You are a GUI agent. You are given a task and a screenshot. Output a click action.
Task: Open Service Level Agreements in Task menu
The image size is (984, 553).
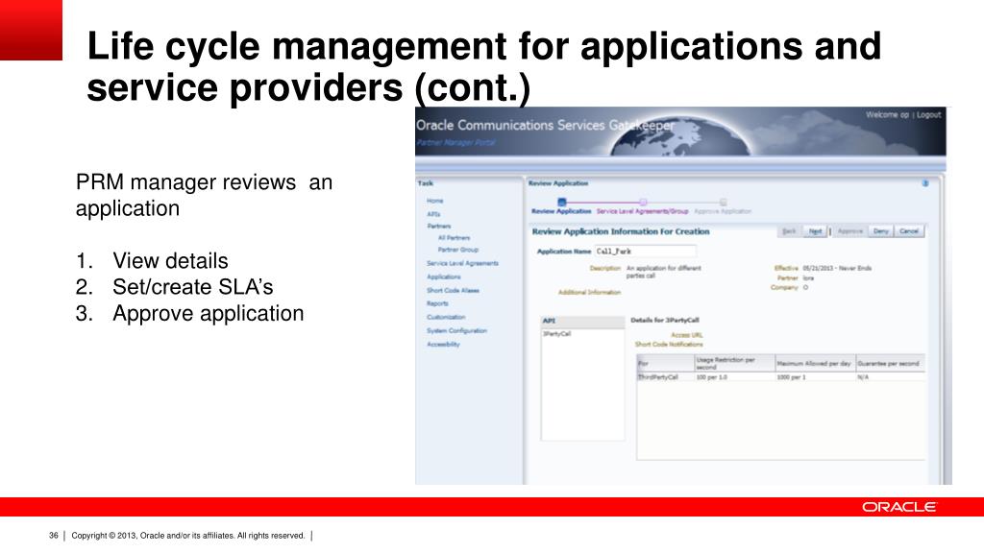462,263
